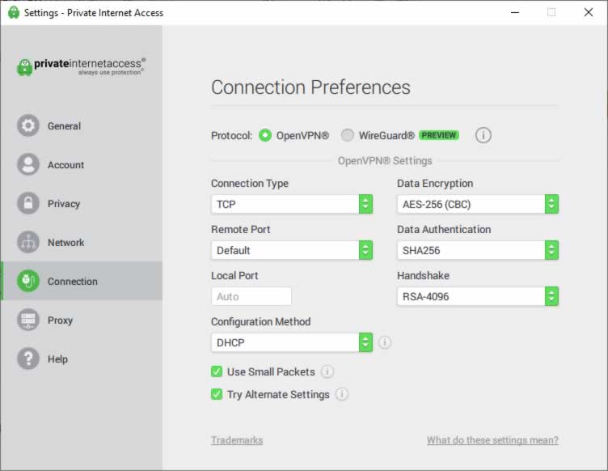The height and width of the screenshot is (471, 608).
Task: Open 'What do these settings mean?' link
Action: [492, 440]
